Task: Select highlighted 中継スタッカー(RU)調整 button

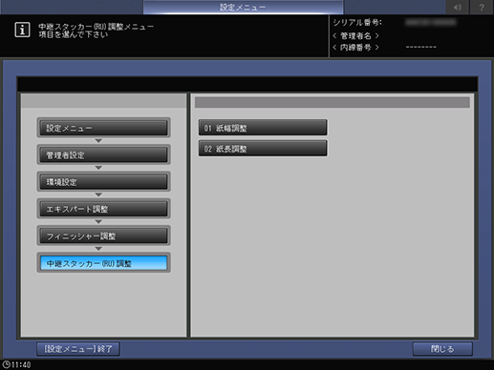Action: click(103, 263)
